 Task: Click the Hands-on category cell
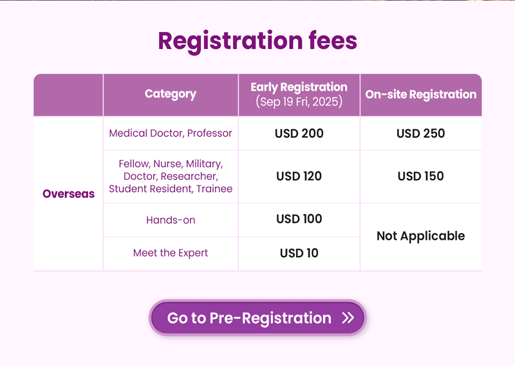pos(171,220)
